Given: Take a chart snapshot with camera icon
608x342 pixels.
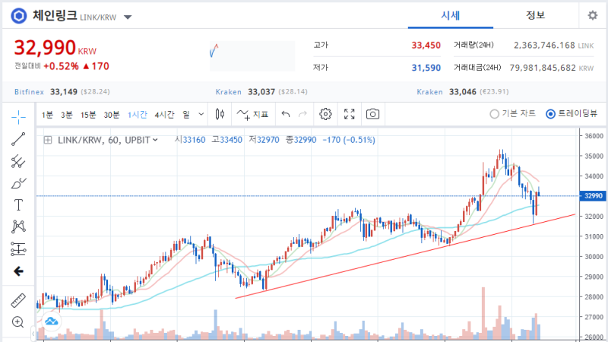Looking at the screenshot, I should [372, 114].
